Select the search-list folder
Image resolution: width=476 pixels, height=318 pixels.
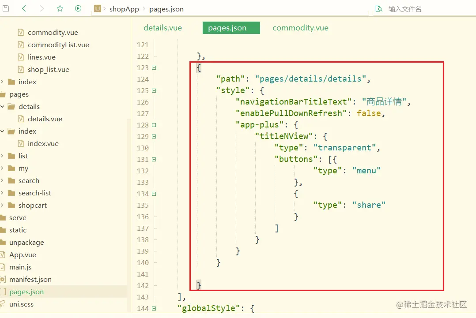[34, 193]
